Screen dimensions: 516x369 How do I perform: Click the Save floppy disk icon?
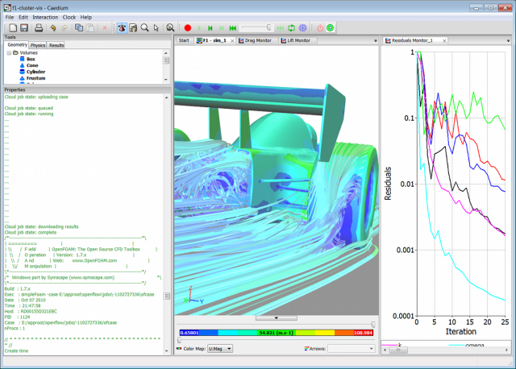point(24,28)
